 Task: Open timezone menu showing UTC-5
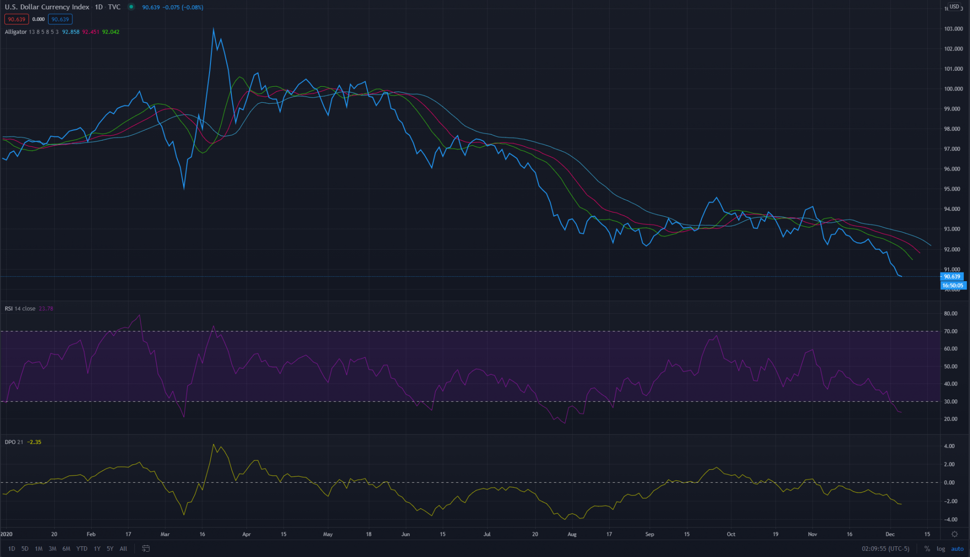[x=885, y=548]
